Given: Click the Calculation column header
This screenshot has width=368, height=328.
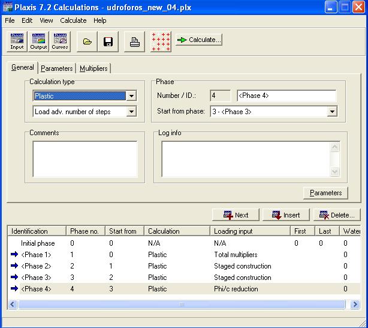Looking at the screenshot, I should (177, 231).
